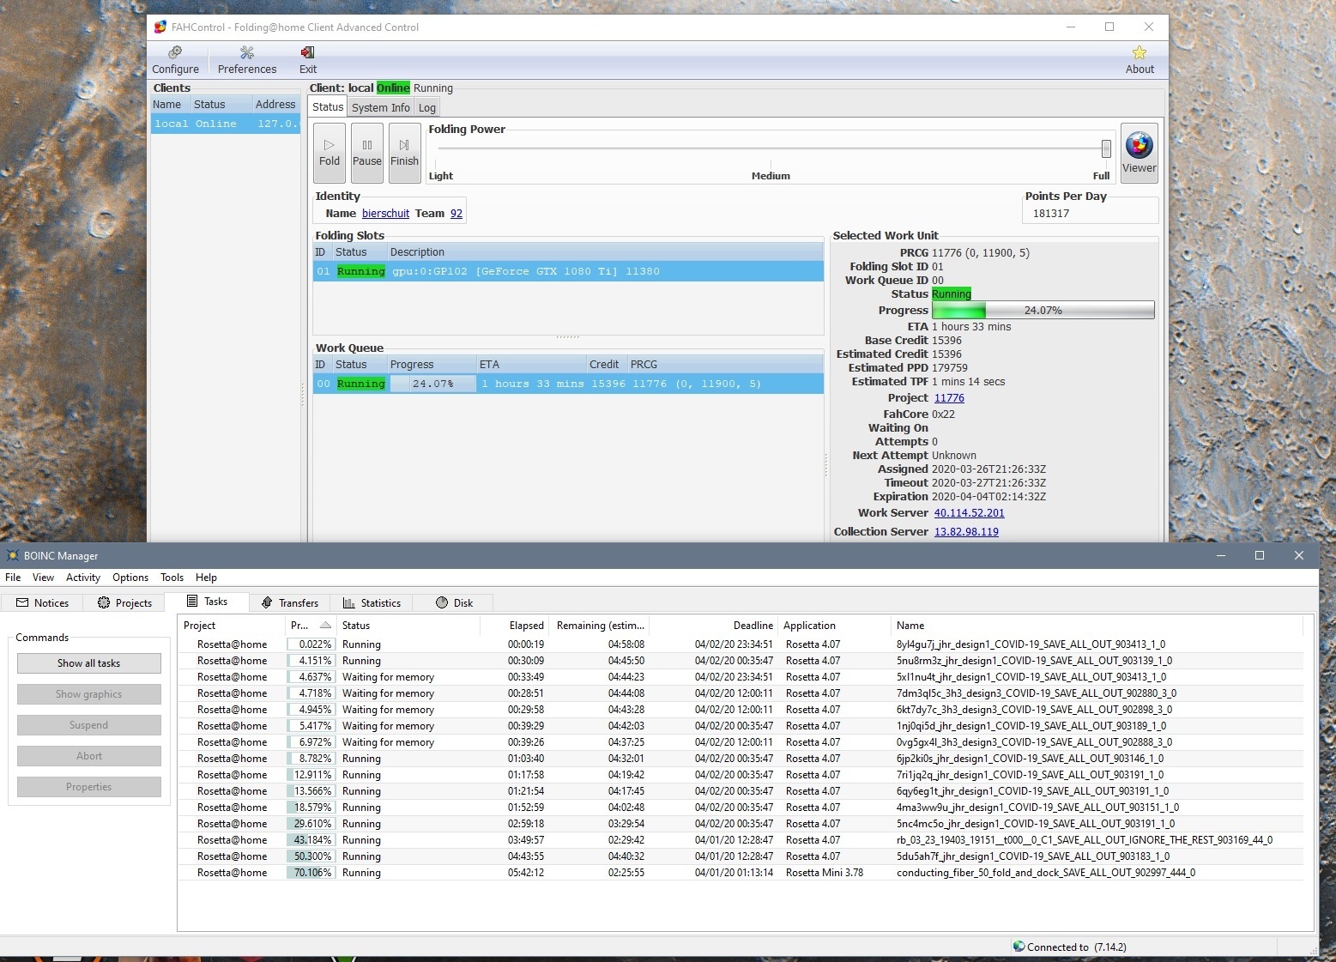Select the 7dm3ql5c_3h3_design3 task row
The height and width of the screenshot is (962, 1336).
(741, 693)
